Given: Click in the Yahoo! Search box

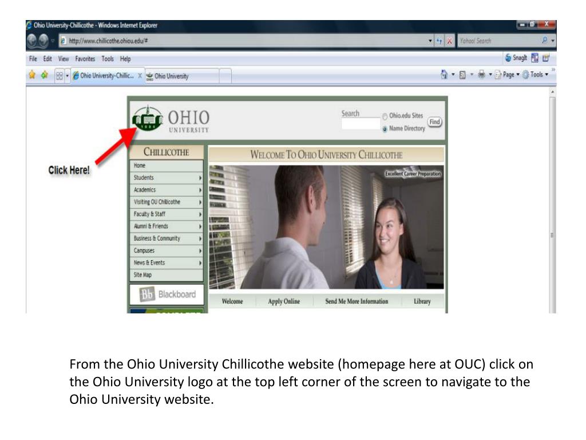Looking at the screenshot, I should (x=498, y=41).
